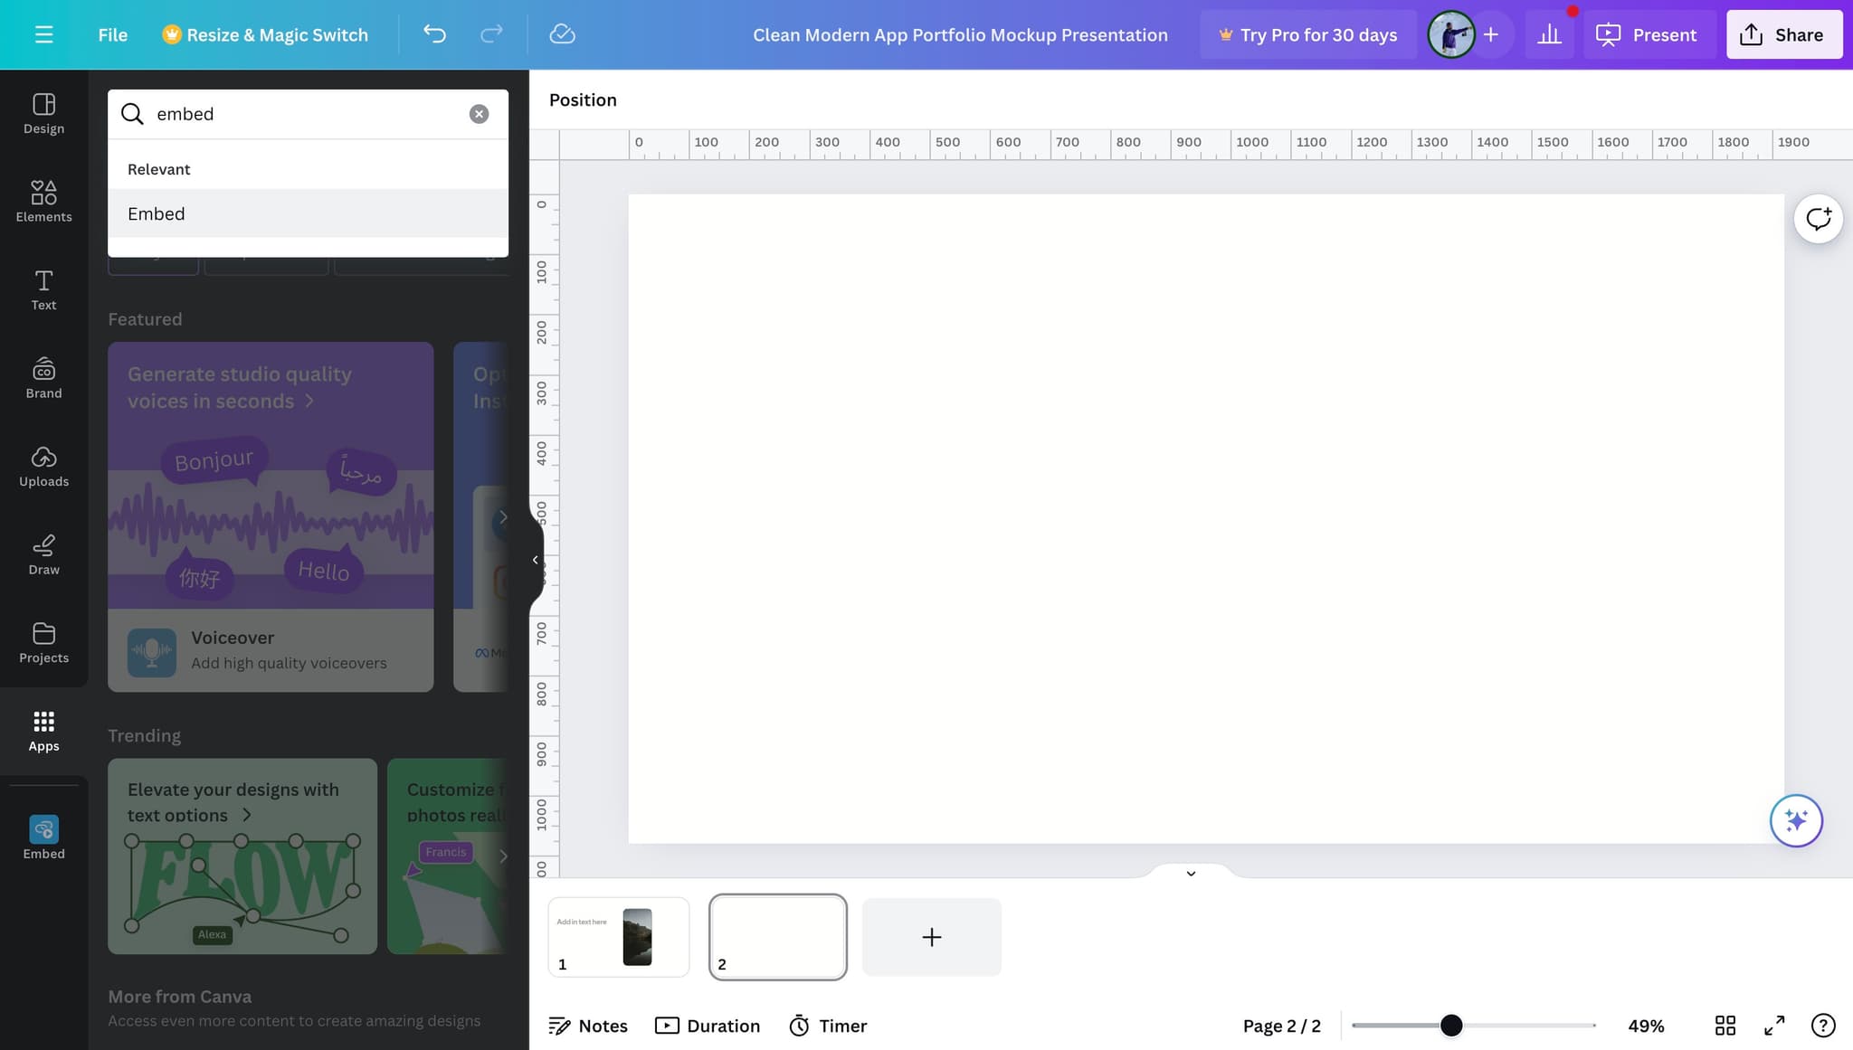Click the cloud save status icon
This screenshot has height=1050, width=1853.
pos(562,34)
